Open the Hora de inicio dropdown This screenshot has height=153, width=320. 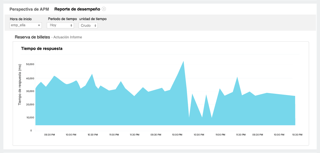[x=26, y=25]
